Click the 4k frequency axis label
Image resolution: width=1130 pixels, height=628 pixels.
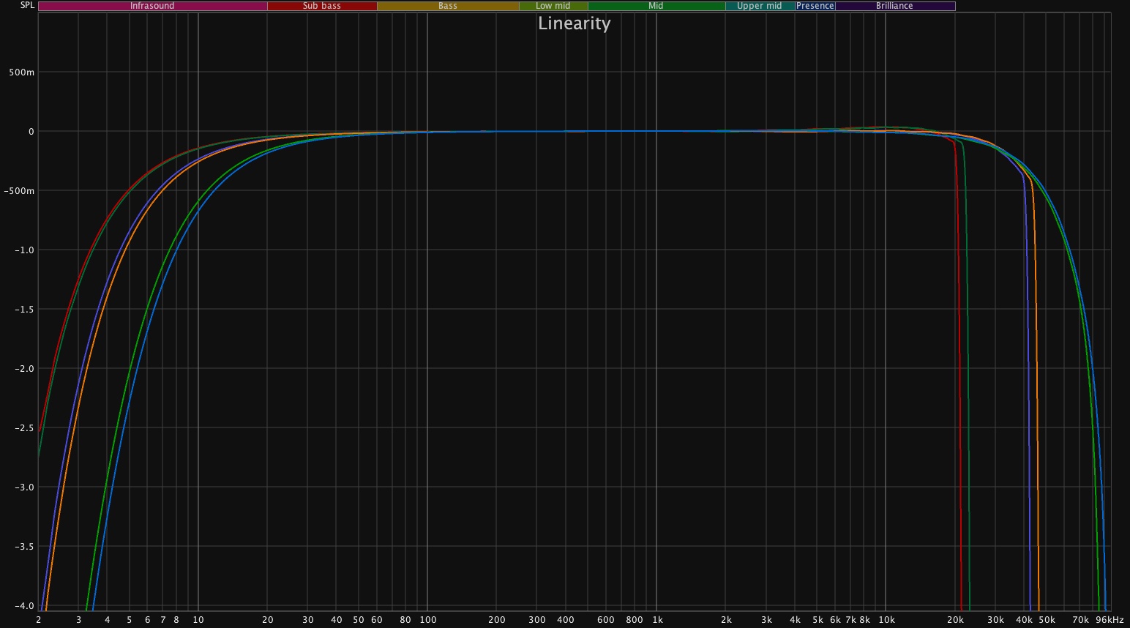tap(795, 620)
